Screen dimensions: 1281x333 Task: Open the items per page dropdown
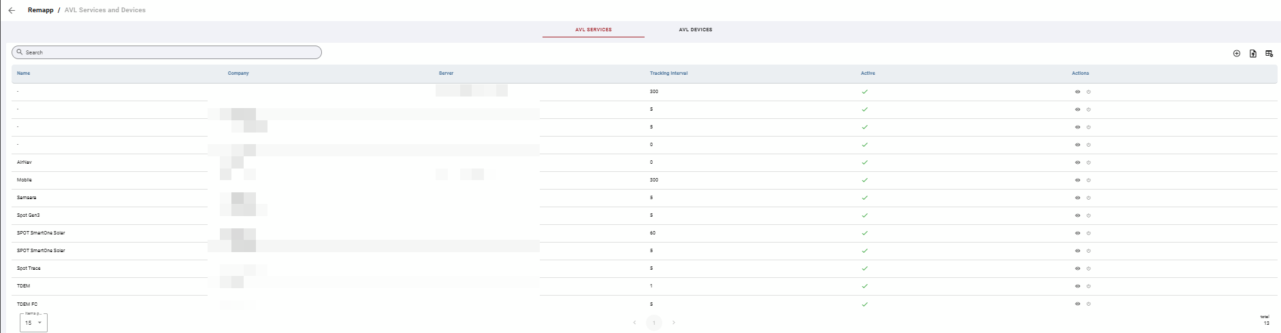(33, 323)
